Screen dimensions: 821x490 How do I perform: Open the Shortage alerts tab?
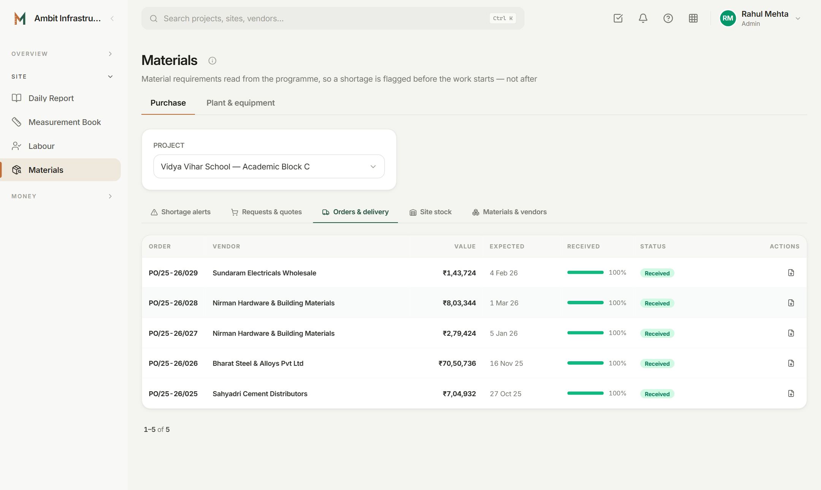181,212
